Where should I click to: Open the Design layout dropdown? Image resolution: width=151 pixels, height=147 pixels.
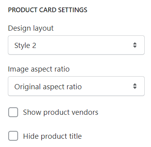coord(76,45)
